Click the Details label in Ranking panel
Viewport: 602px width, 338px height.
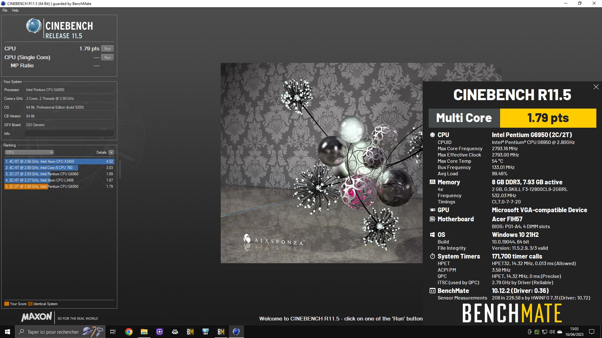(x=101, y=152)
